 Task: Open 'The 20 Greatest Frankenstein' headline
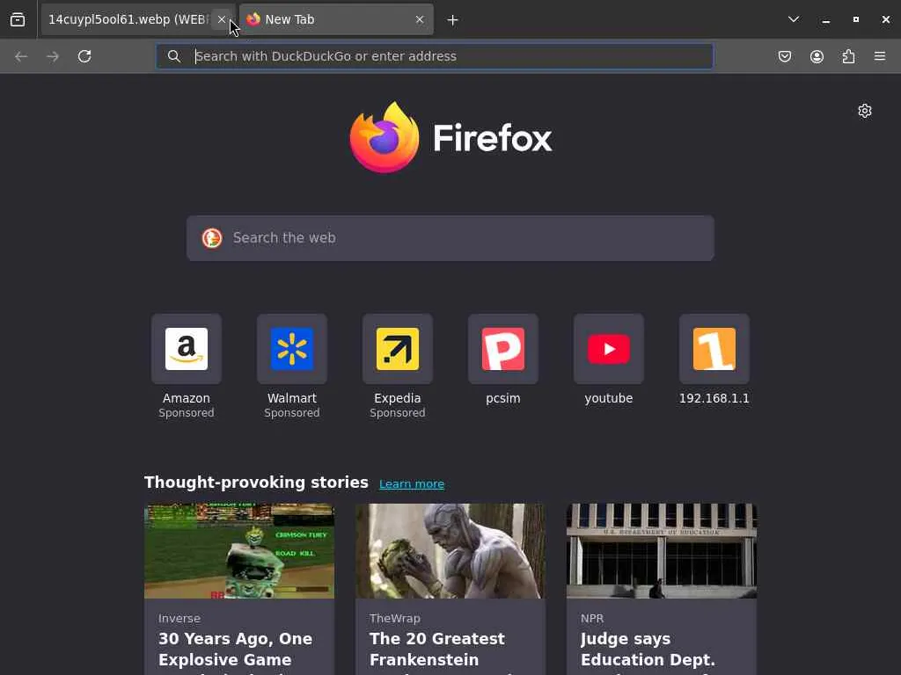[x=437, y=650]
